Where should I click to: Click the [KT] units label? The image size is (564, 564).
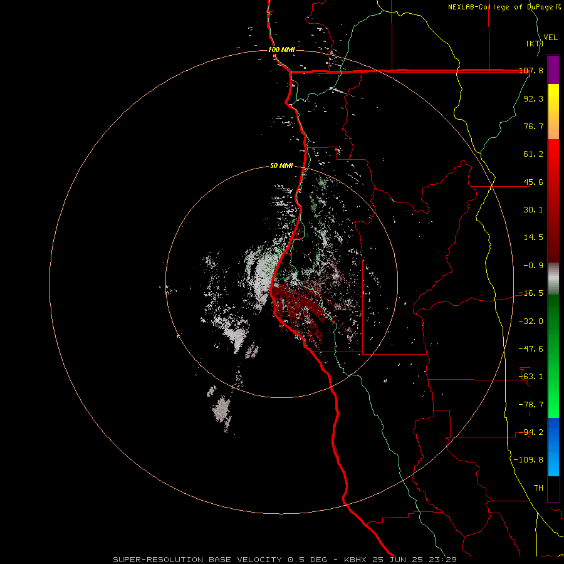535,43
